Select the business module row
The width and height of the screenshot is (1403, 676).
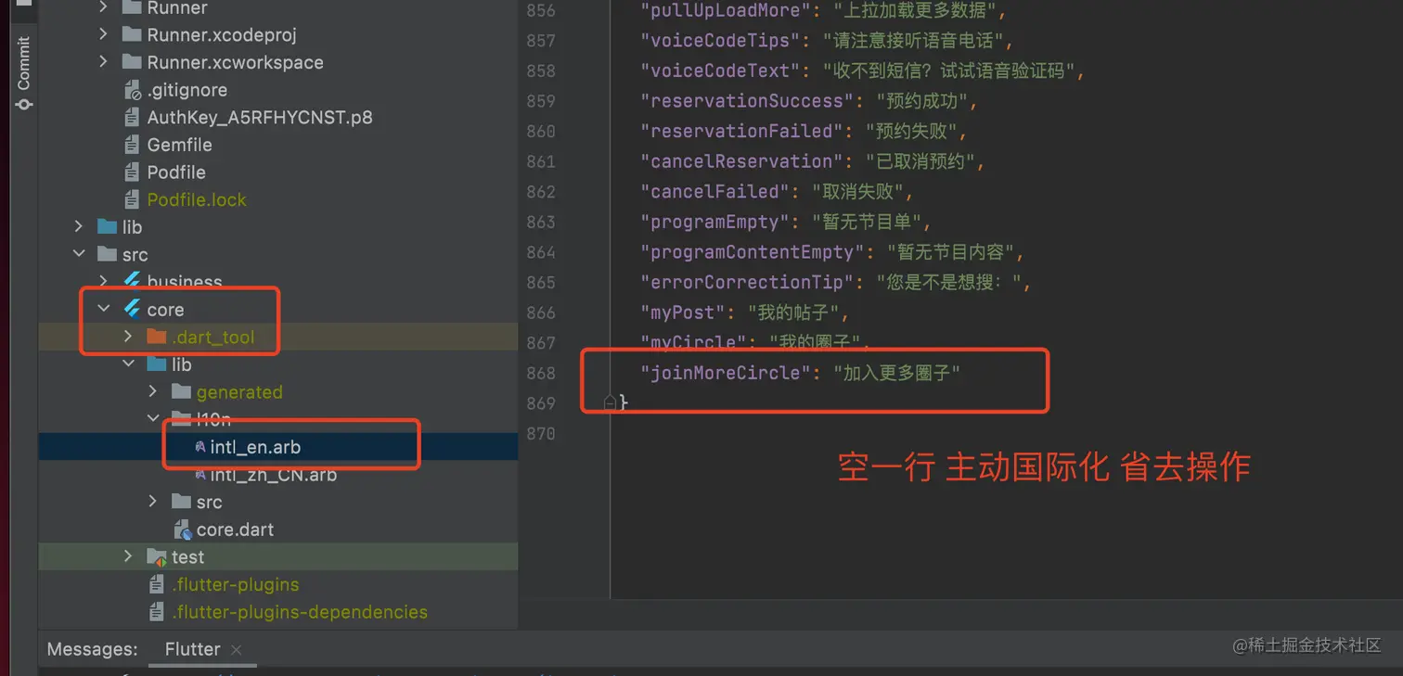(277, 281)
